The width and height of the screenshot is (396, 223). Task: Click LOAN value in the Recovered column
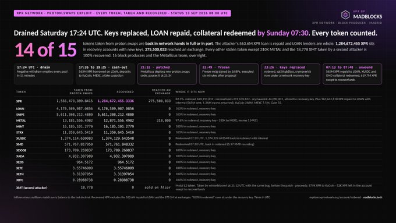[x=116, y=109]
